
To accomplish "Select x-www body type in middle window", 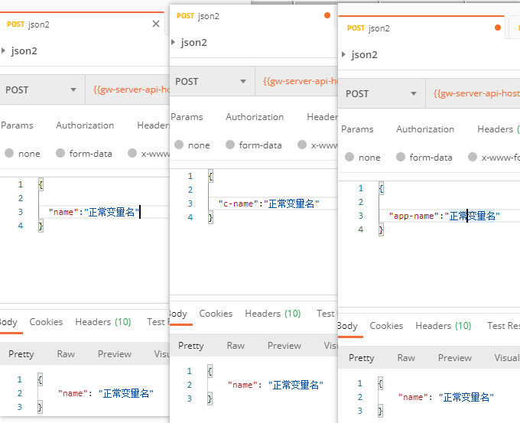I will [x=302, y=145].
